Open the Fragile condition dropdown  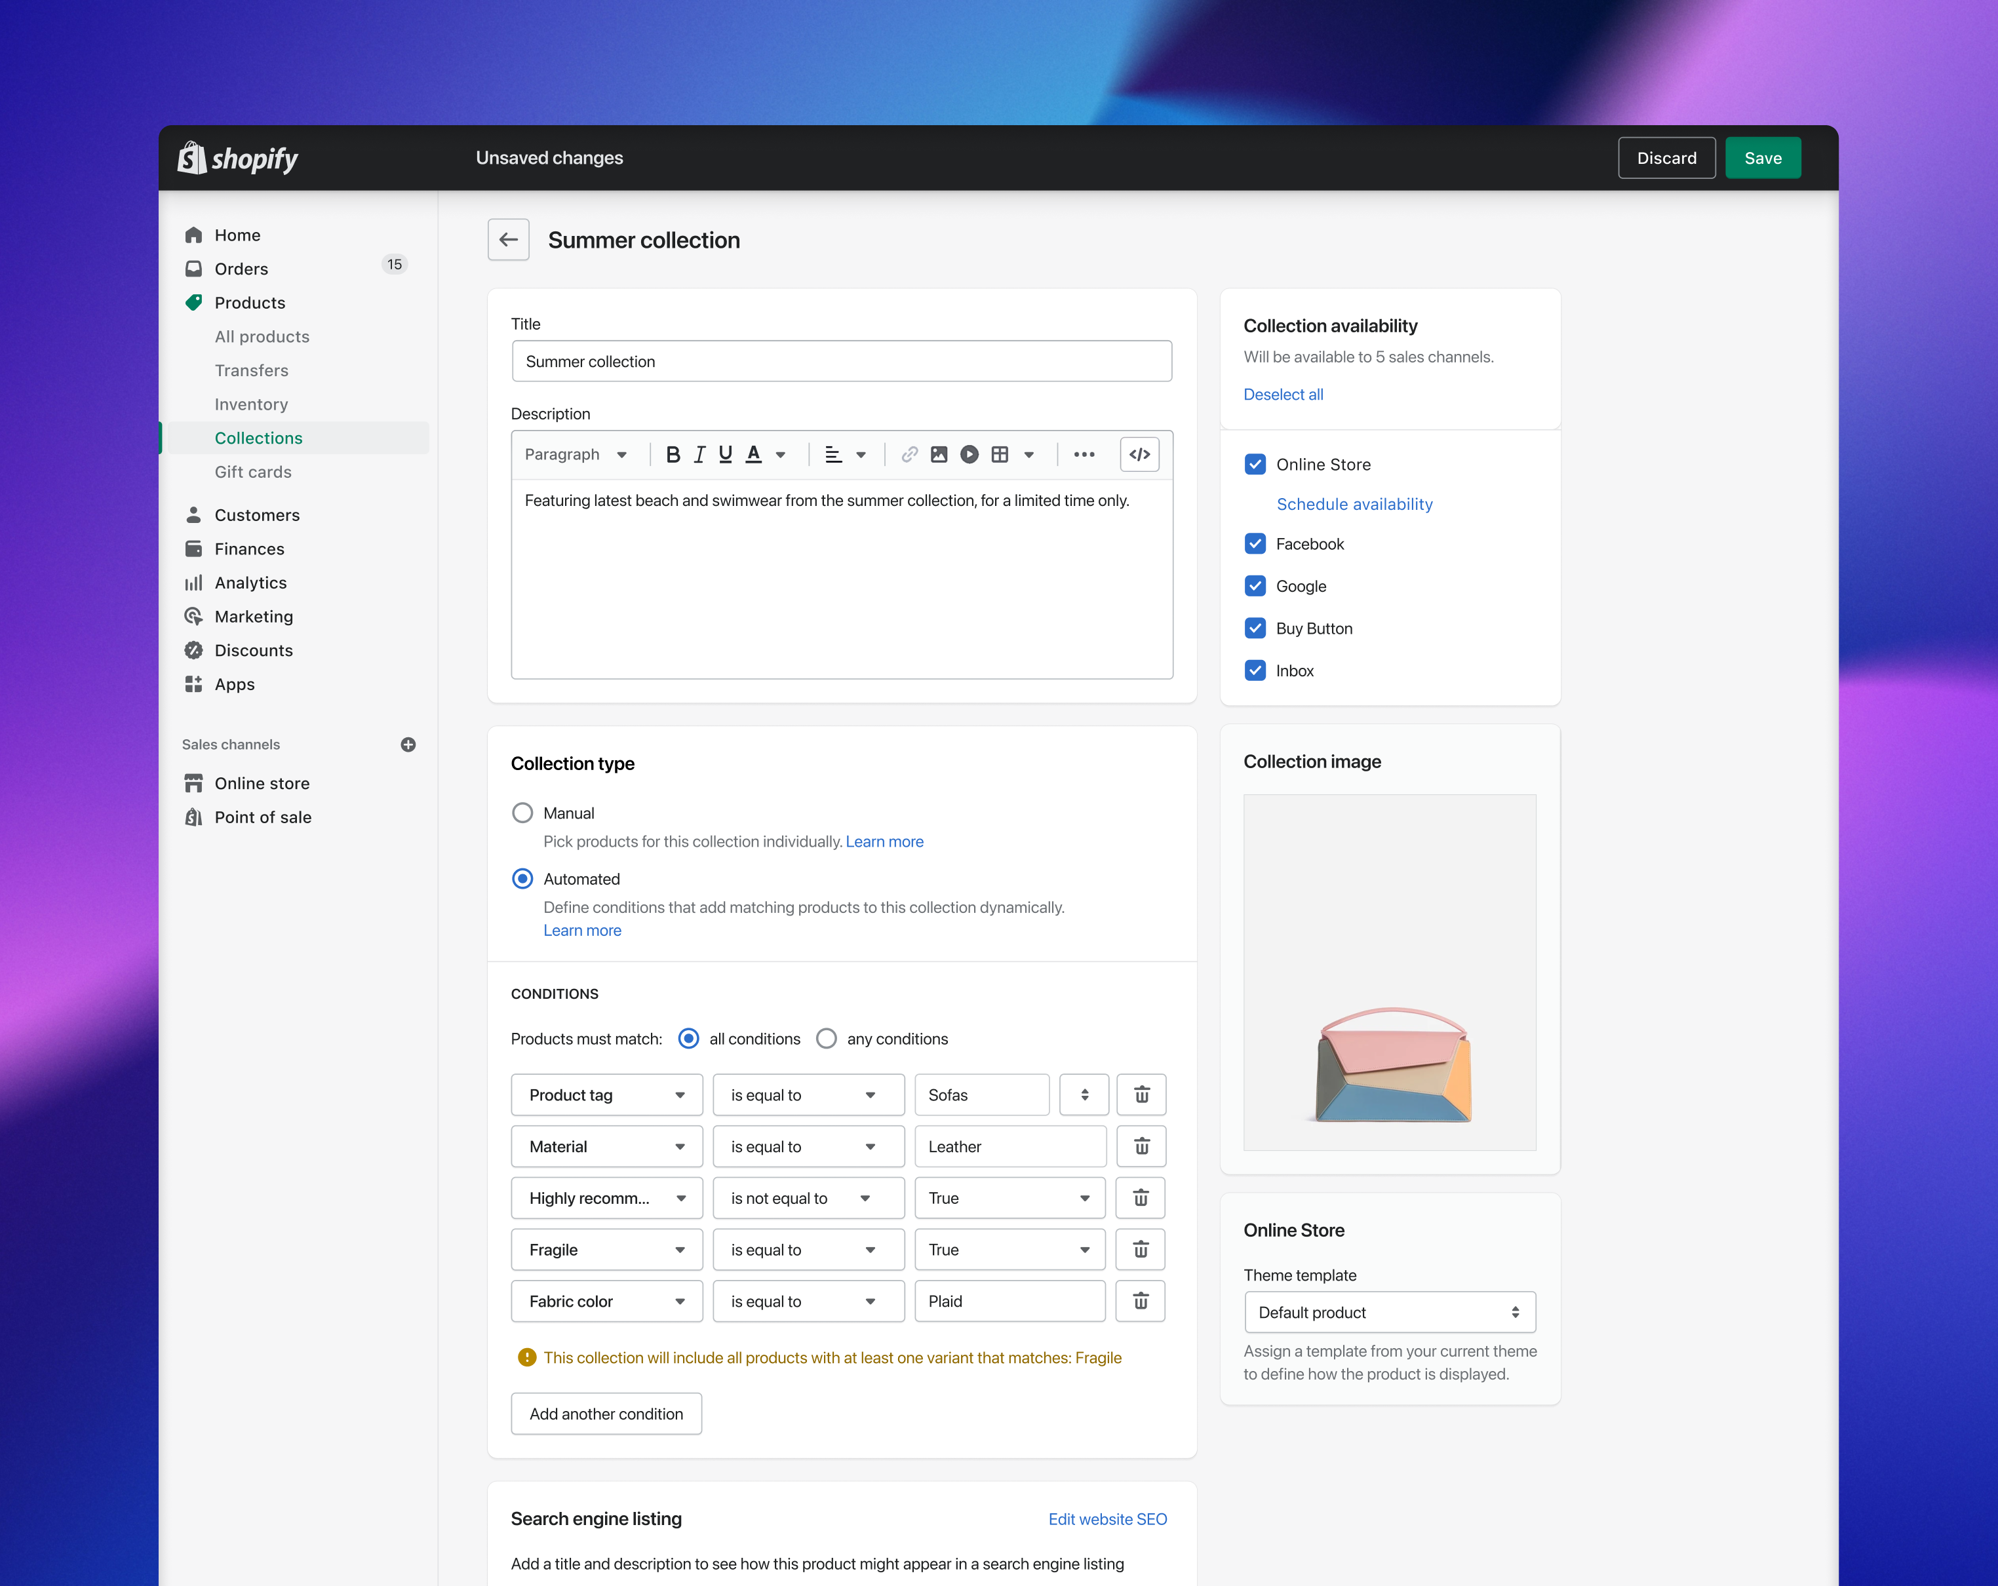point(607,1250)
